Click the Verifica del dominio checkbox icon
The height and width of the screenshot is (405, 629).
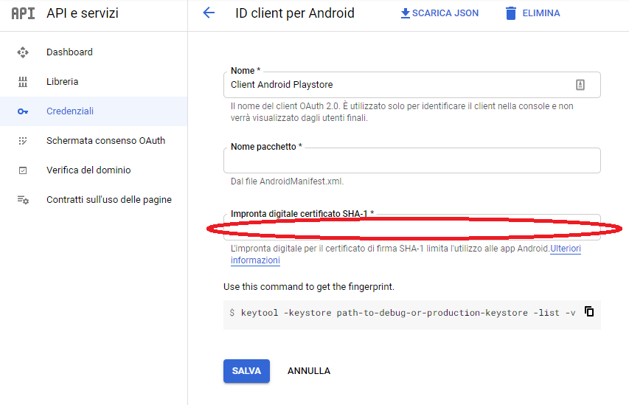(23, 170)
